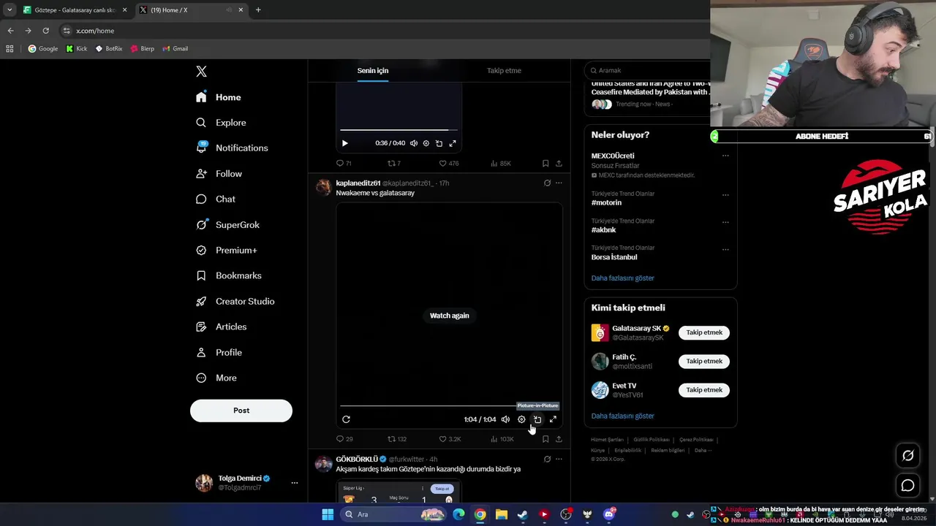Seek on the top video's progress bar

click(399, 130)
